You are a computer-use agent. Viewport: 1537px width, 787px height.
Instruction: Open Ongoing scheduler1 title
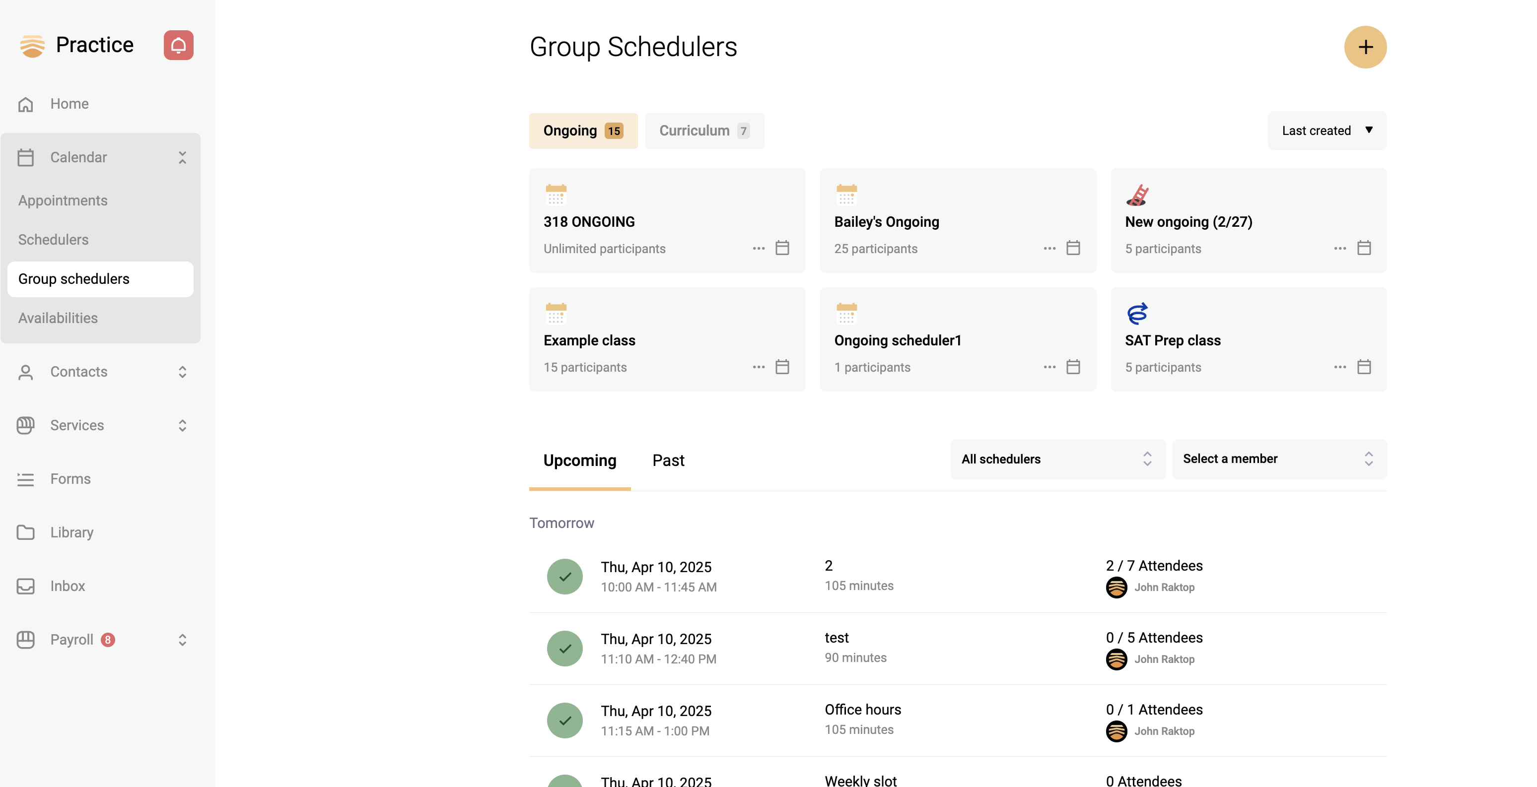(x=898, y=340)
